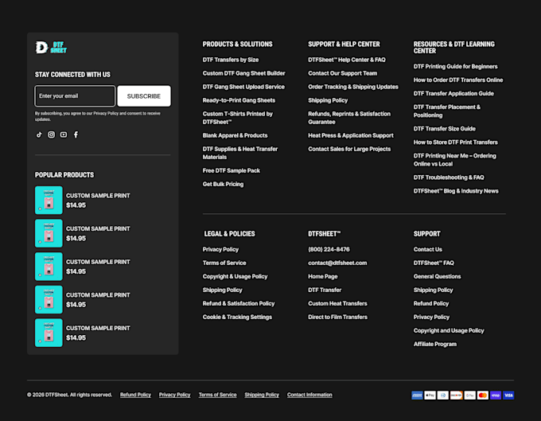Go to the Home Page link

coord(322,276)
